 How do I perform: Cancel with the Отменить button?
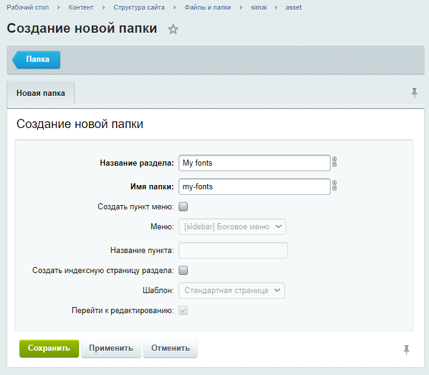click(170, 348)
